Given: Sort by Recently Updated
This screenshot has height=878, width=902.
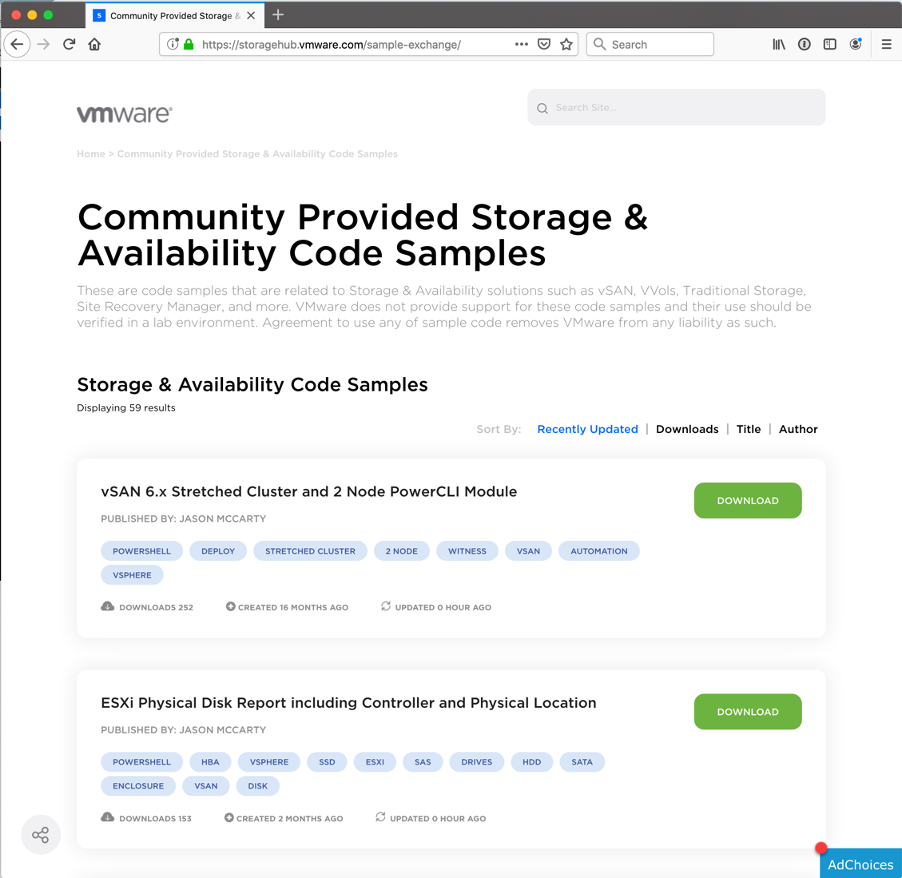Looking at the screenshot, I should [x=587, y=429].
